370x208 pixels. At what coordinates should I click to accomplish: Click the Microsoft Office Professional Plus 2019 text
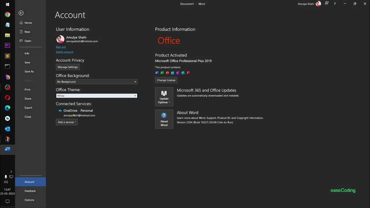point(183,61)
